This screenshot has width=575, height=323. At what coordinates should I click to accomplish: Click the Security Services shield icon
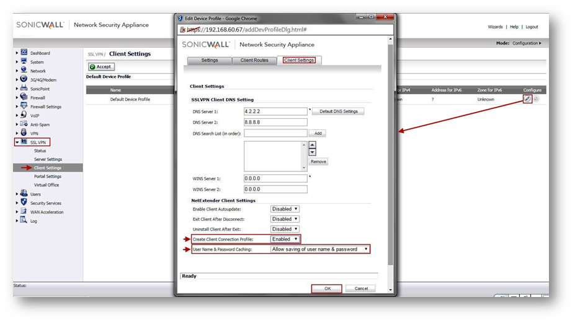pos(24,202)
